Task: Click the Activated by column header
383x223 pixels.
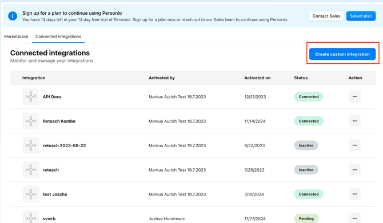Action: pyautogui.click(x=162, y=78)
